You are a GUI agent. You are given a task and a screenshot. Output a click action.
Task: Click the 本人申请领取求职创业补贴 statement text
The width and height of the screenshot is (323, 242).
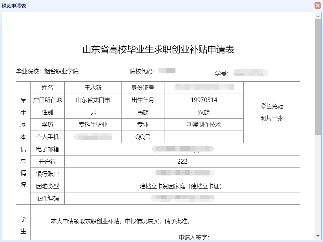120,222
